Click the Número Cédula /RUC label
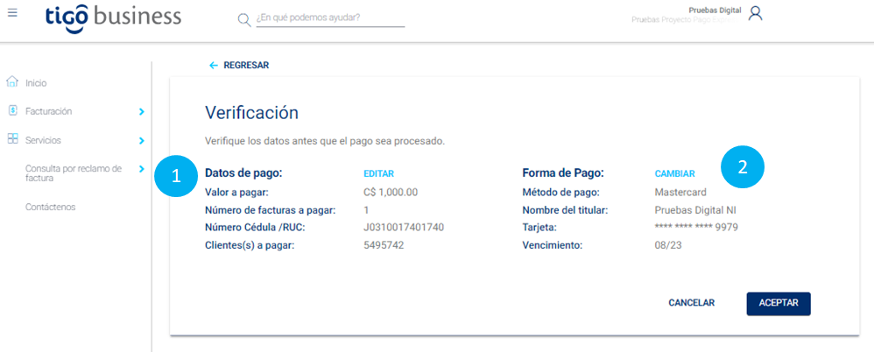874x352 pixels. pos(255,228)
